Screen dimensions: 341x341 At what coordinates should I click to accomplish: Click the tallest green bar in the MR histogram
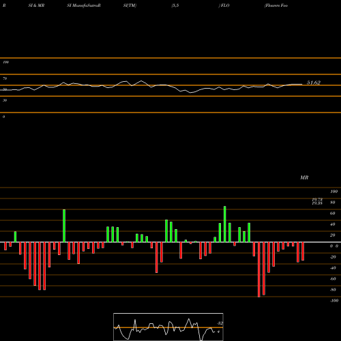(225, 224)
